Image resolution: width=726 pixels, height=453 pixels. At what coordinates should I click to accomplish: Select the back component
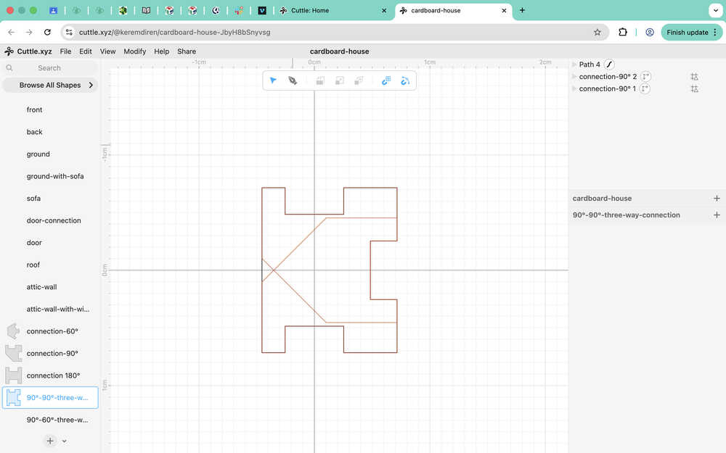coord(34,132)
